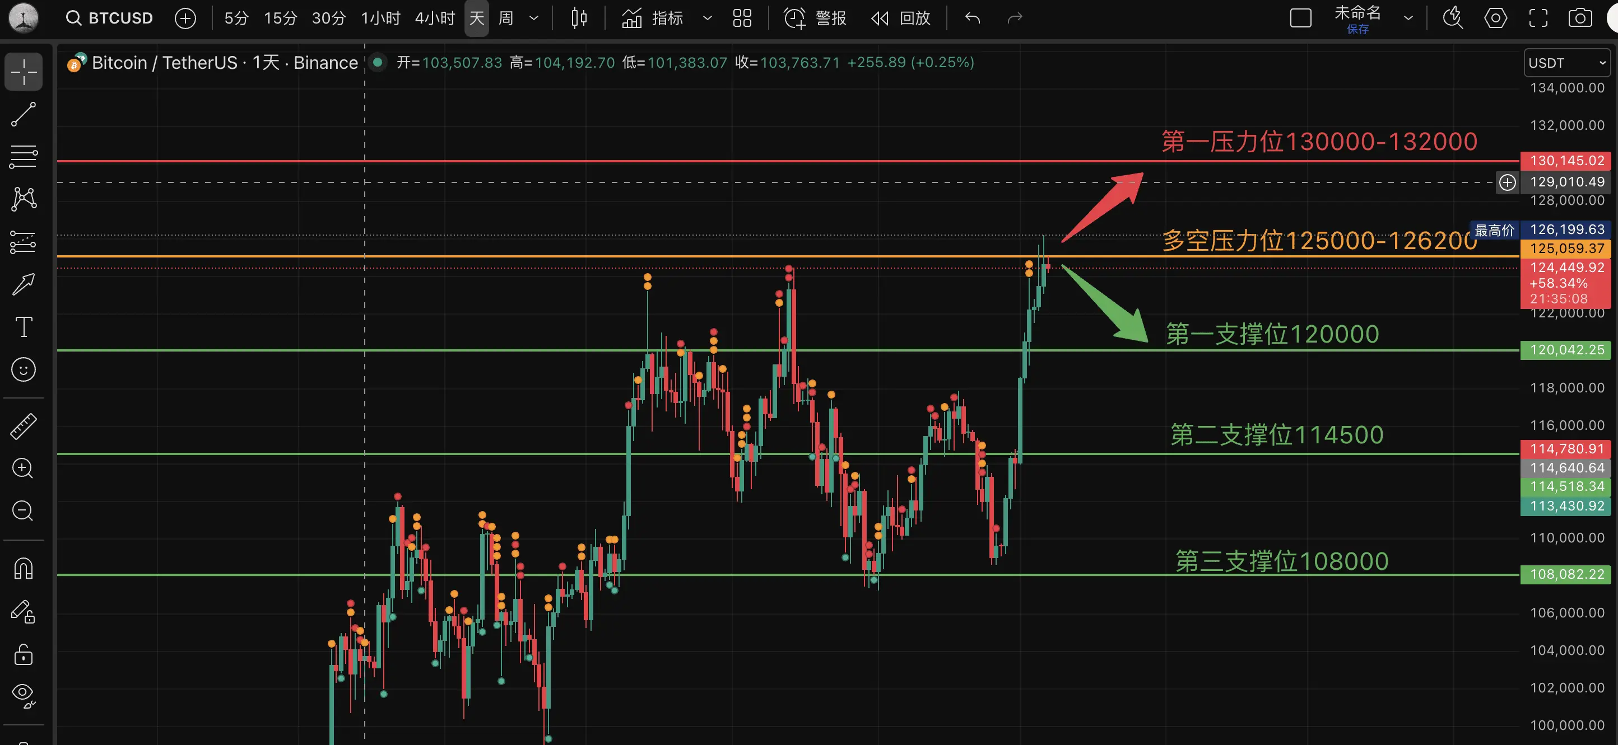Select the trend line drawing tool

23,114
